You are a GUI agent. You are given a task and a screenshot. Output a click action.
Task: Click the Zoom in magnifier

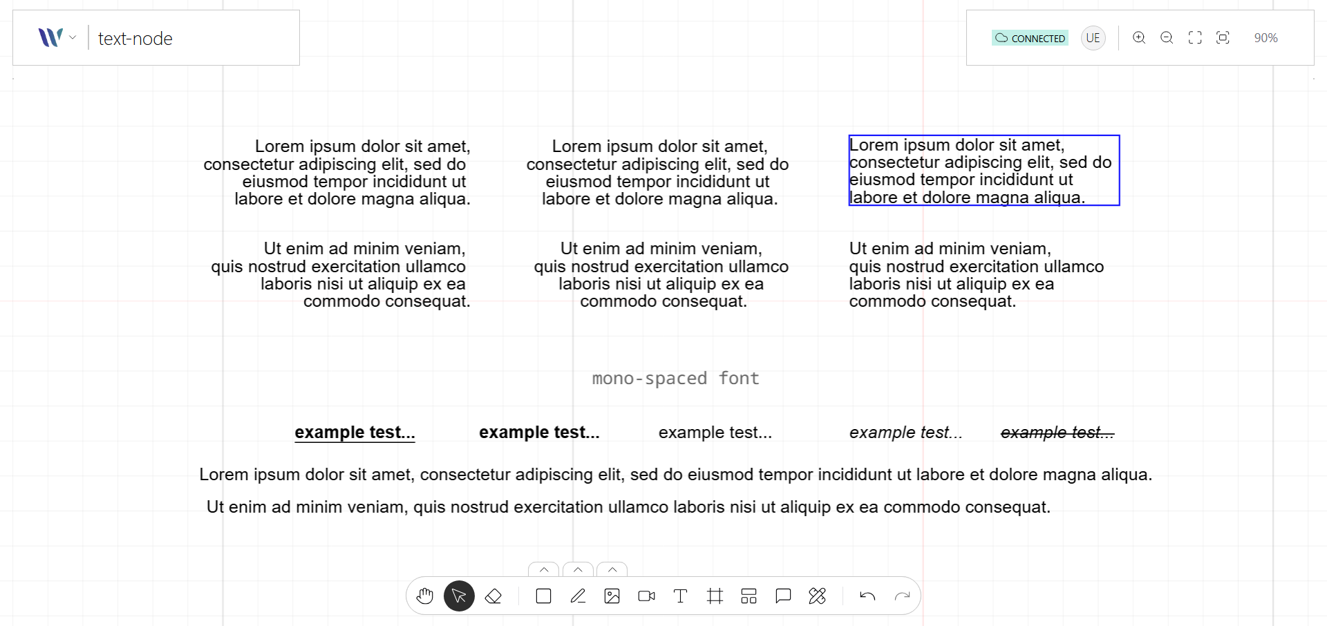pos(1139,38)
